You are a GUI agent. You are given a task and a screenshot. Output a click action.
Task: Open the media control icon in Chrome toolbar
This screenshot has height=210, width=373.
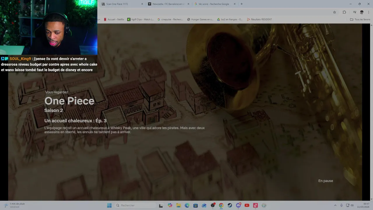point(355,12)
